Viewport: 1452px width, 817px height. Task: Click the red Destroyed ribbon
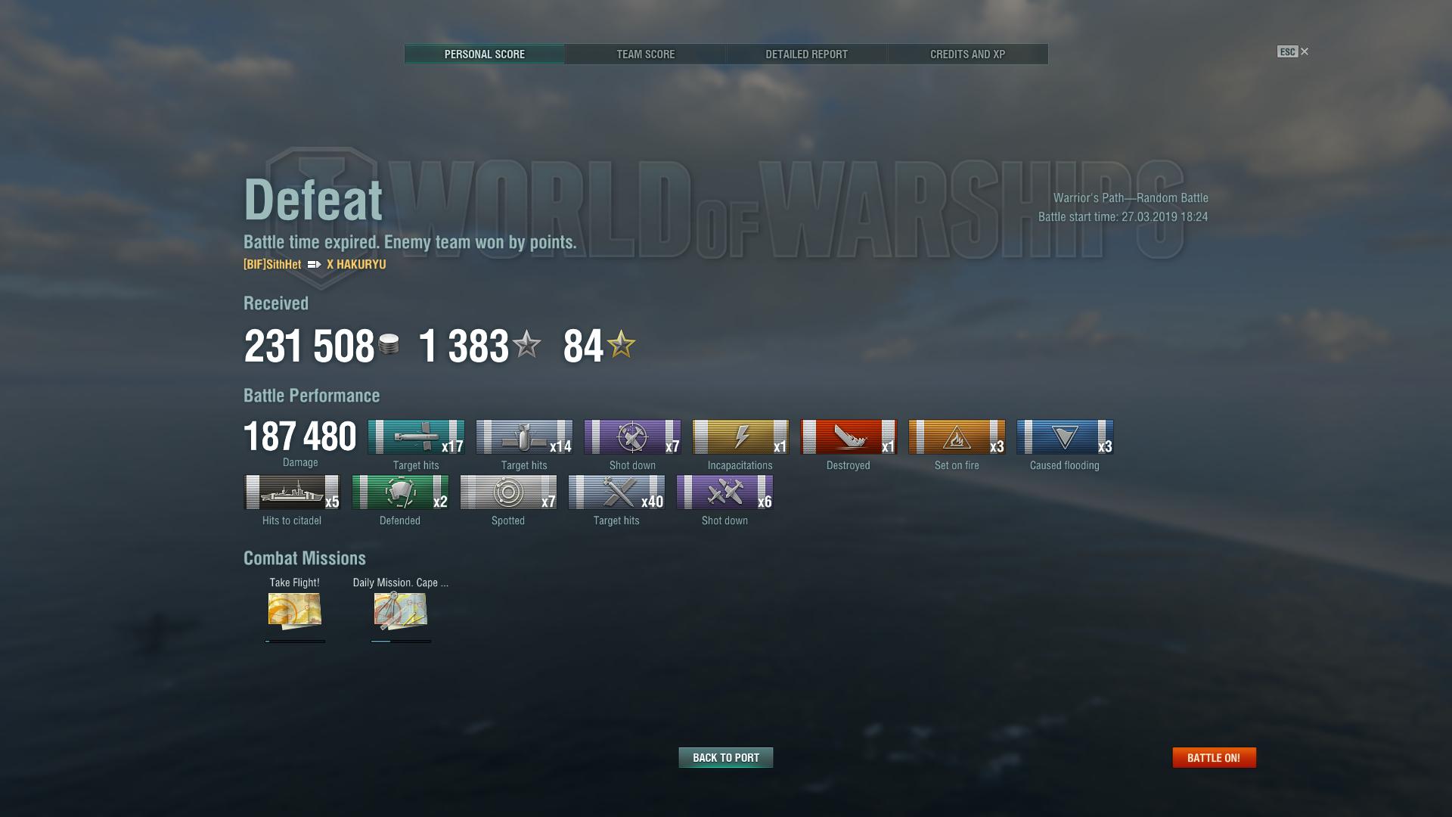[x=849, y=437]
